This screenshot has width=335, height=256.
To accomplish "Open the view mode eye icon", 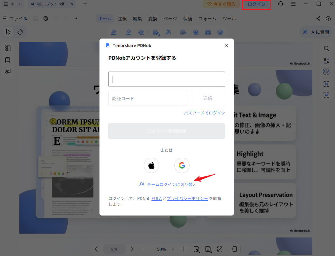I will 197,249.
